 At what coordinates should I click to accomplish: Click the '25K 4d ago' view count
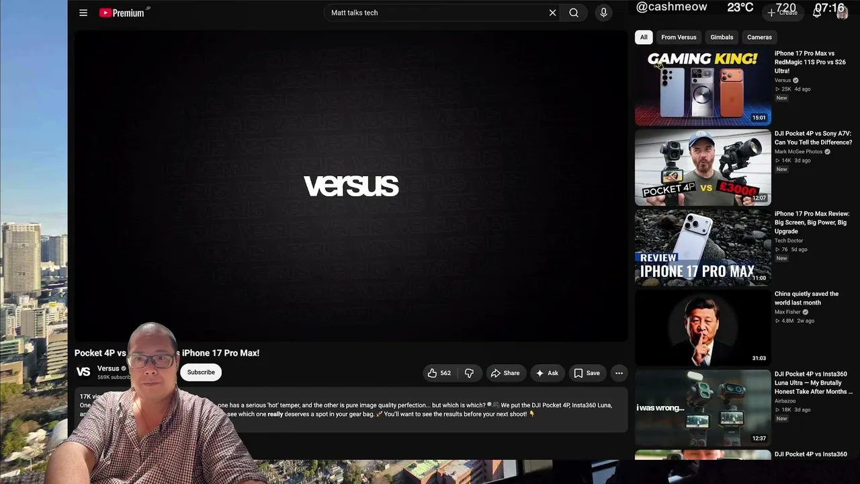pos(793,89)
